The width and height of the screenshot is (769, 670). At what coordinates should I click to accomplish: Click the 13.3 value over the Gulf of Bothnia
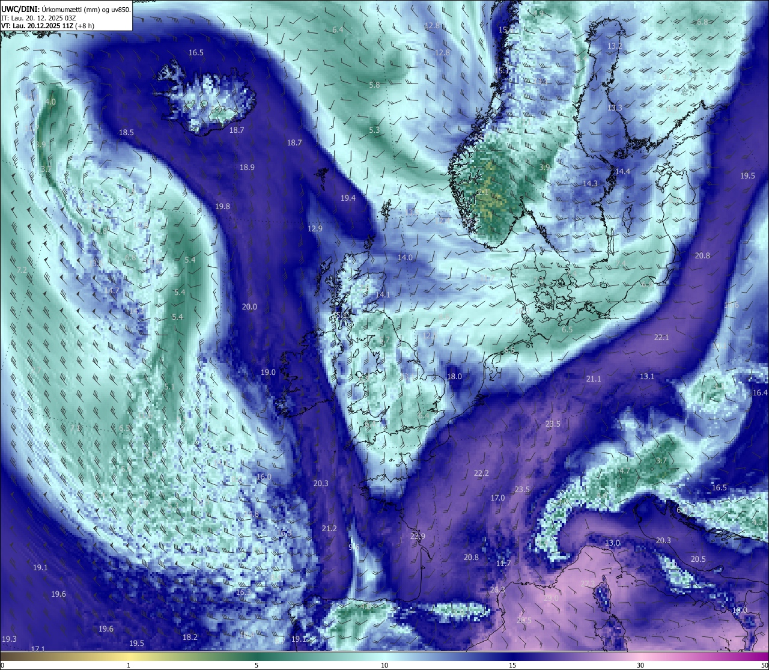click(615, 108)
